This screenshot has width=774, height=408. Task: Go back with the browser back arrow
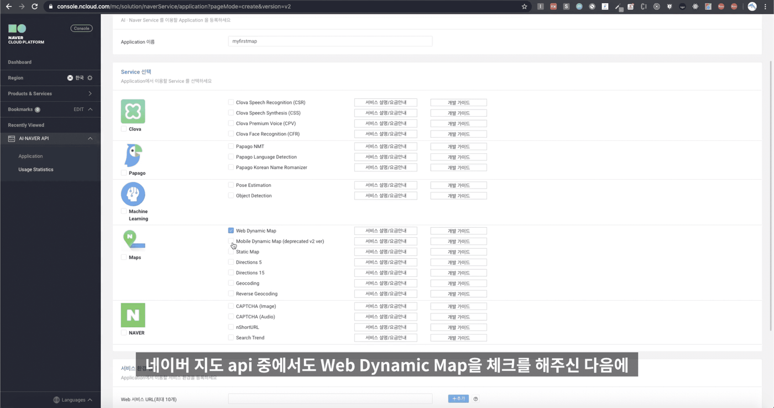pyautogui.click(x=8, y=7)
